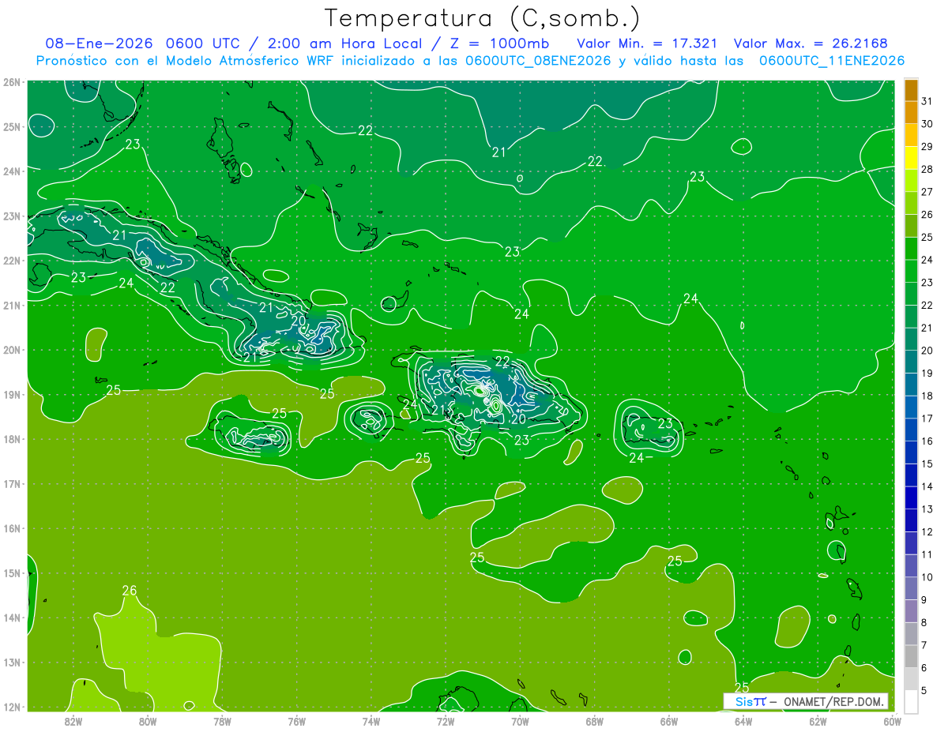Image resolution: width=948 pixels, height=732 pixels.
Task: Click the 72W longitude axis label
Action: point(445,721)
